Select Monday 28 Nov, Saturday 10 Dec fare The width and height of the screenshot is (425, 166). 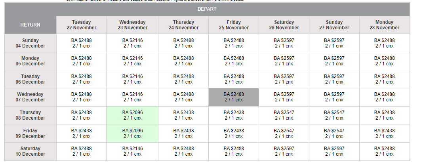click(x=384, y=151)
